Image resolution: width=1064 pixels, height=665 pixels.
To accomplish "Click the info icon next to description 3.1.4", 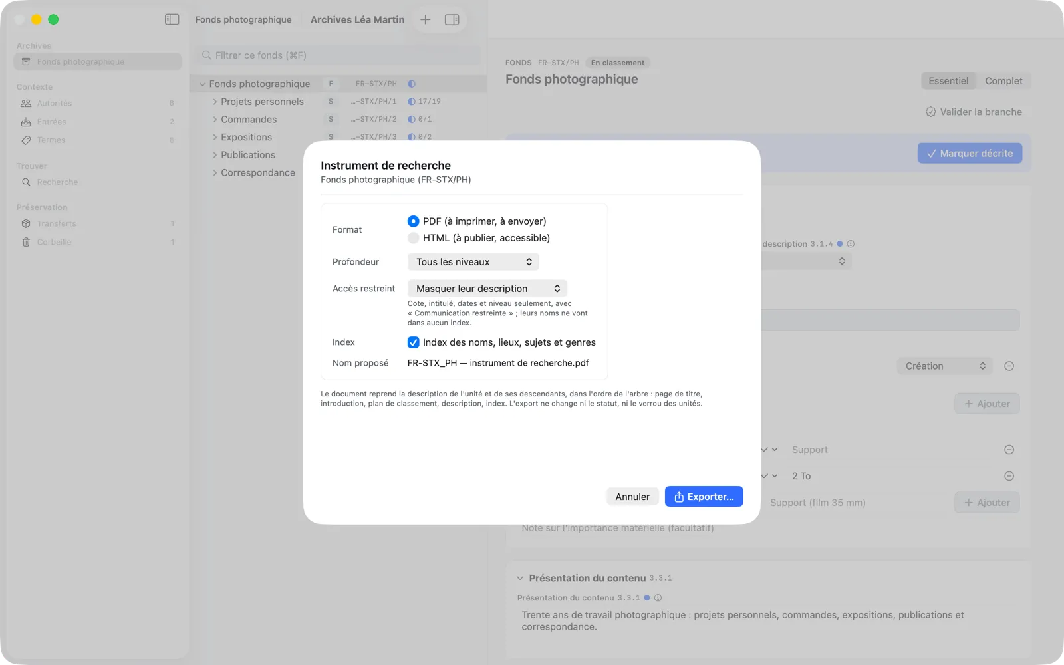I will [x=851, y=244].
